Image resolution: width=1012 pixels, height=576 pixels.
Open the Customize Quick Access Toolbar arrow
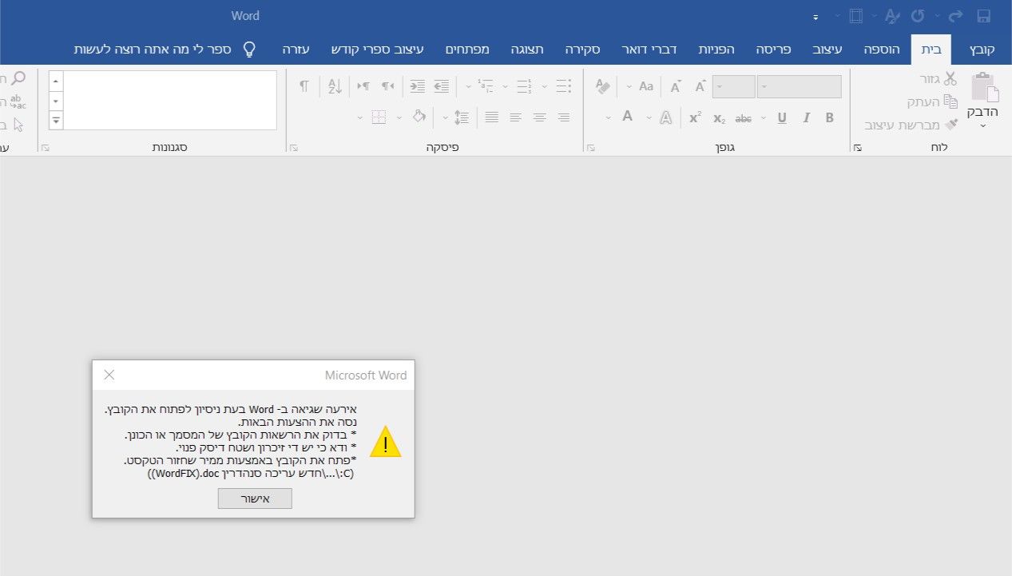point(816,17)
